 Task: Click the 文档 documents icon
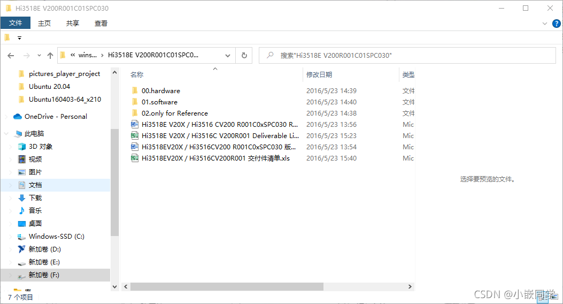coord(22,185)
